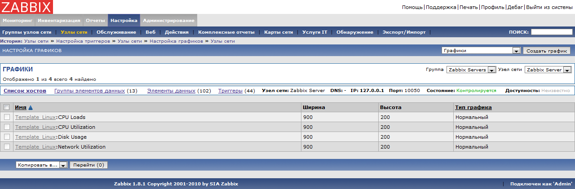Open the Копировать в... action dropdown
The width and height of the screenshot is (575, 189).
pos(41,165)
